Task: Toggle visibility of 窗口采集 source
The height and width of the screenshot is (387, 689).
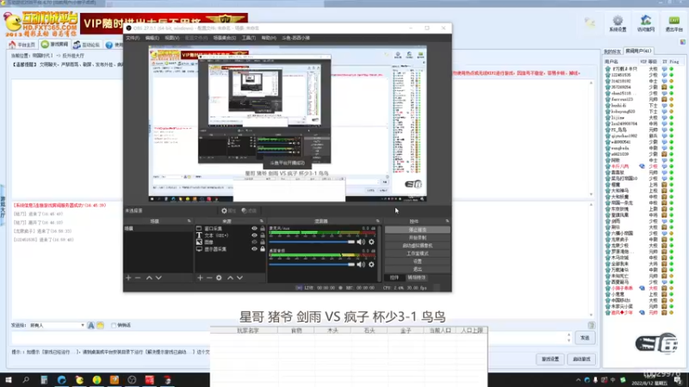Action: click(254, 229)
